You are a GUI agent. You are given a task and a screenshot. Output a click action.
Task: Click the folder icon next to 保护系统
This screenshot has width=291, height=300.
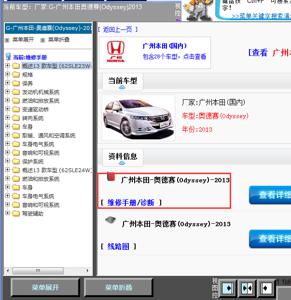[16, 161]
